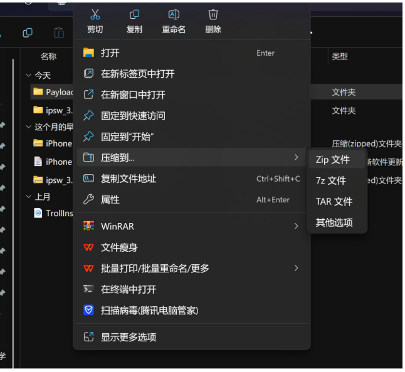Collapse the 这个月的早 group
The width and height of the screenshot is (405, 372).
tap(28, 127)
